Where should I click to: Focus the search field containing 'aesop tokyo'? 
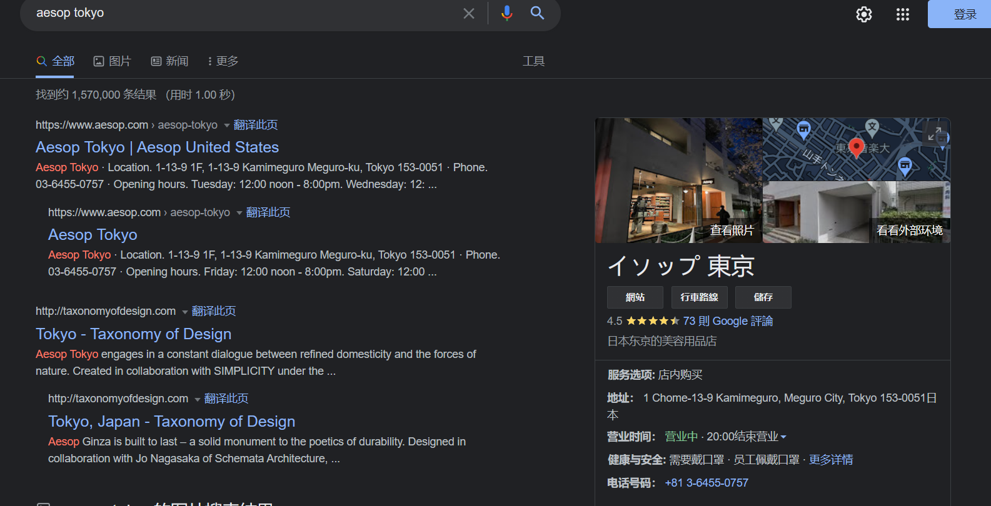(244, 13)
